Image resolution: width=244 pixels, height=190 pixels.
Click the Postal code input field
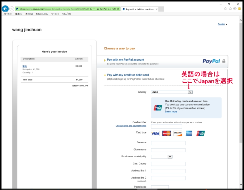tap(160, 187)
